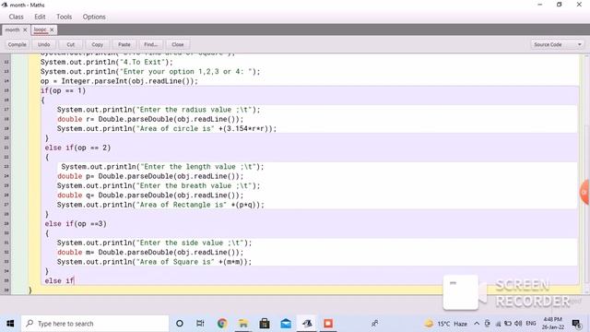
Task: Open the Options menu
Action: point(94,17)
